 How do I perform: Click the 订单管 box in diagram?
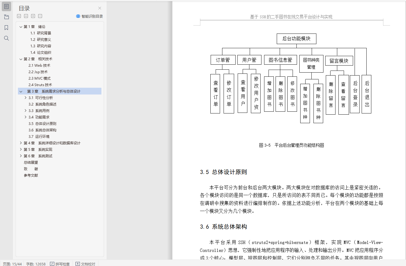[223, 60]
